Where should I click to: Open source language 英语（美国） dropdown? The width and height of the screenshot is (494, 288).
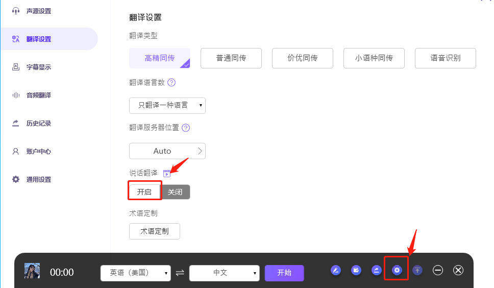(x=136, y=273)
